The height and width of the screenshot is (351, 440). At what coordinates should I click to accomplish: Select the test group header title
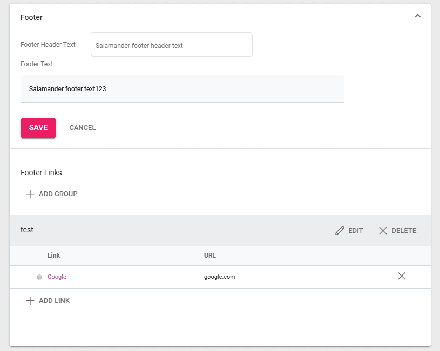tap(27, 230)
